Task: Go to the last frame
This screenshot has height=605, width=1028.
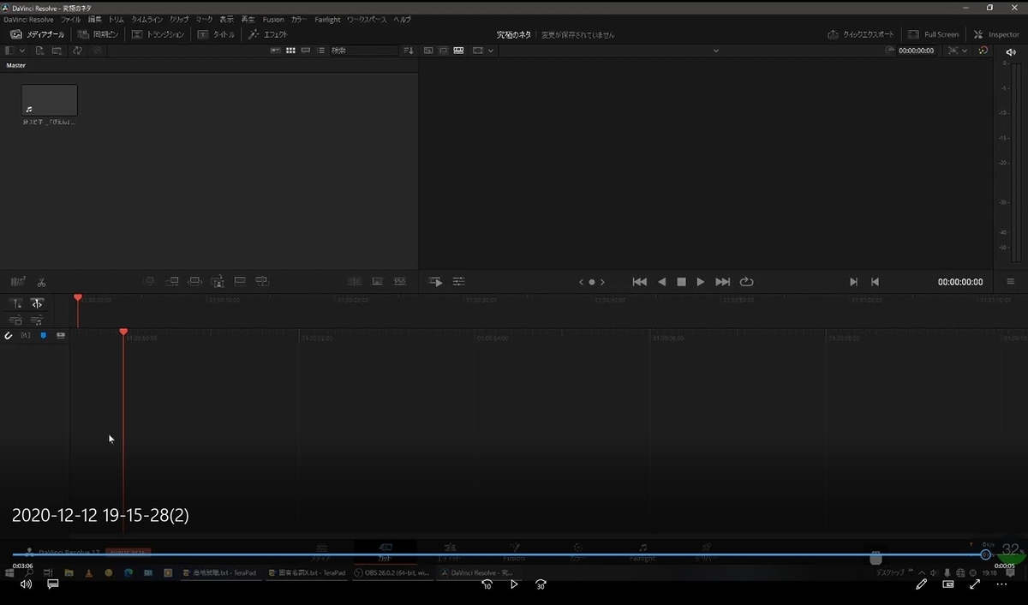Action: [723, 282]
